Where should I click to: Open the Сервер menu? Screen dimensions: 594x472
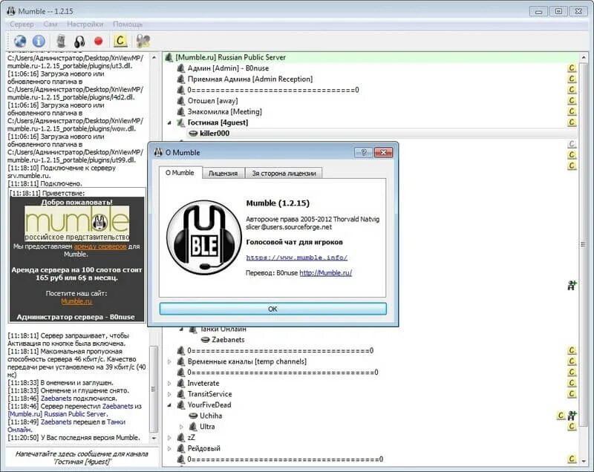coord(22,24)
